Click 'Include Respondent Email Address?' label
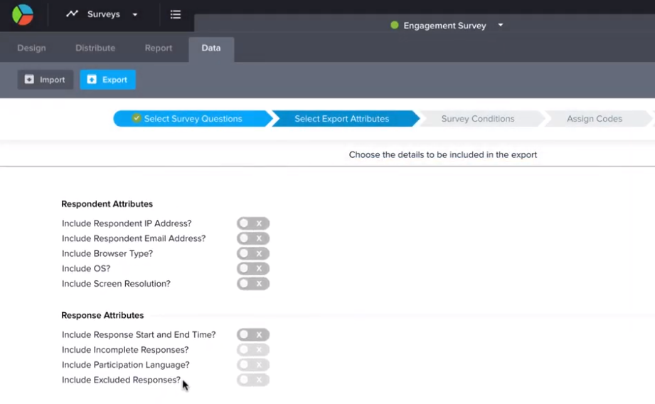Screen dimensions: 655x404 (x=134, y=238)
